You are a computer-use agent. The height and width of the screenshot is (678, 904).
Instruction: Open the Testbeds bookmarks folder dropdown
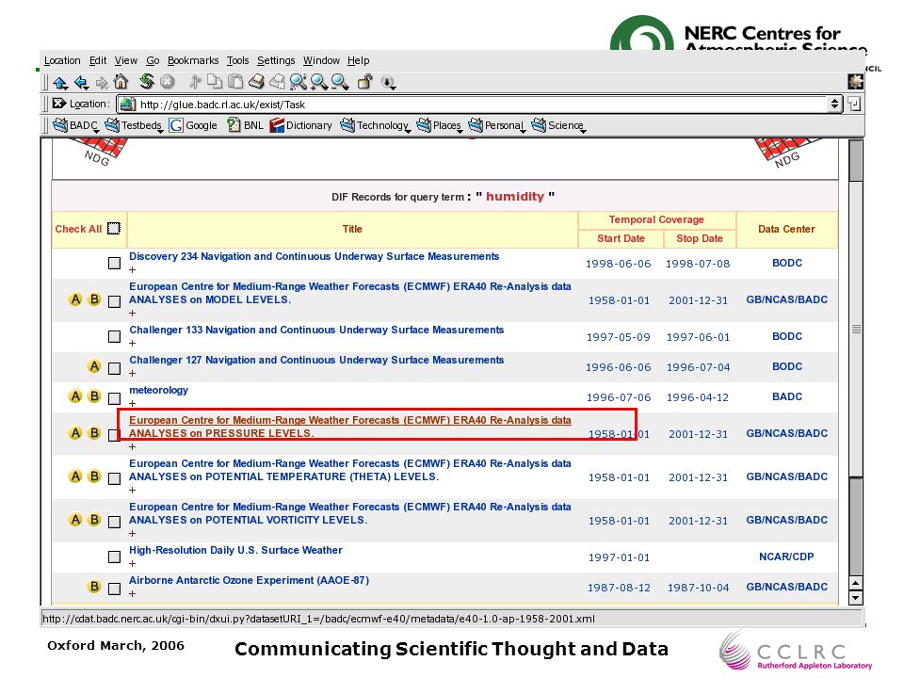coord(134,125)
